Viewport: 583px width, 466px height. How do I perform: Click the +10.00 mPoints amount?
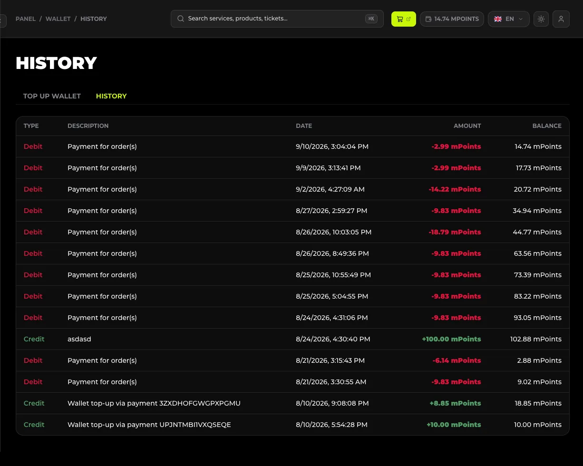tap(454, 425)
